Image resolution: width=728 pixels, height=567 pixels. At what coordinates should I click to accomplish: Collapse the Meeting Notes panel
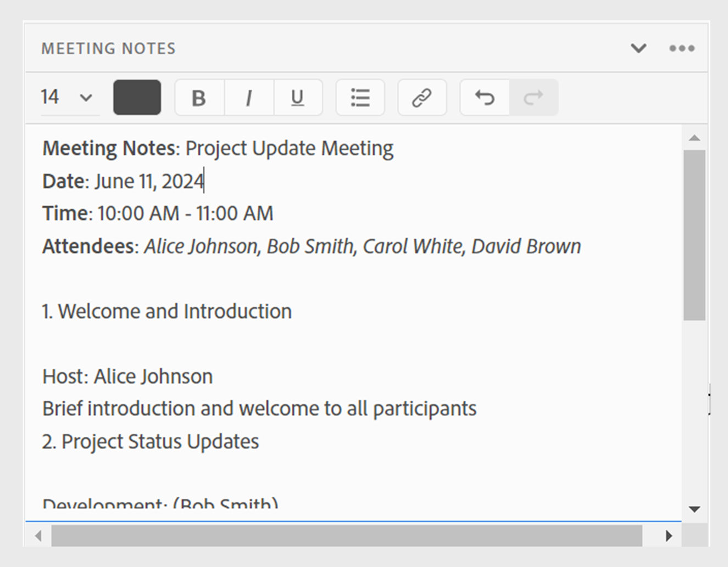[638, 48]
